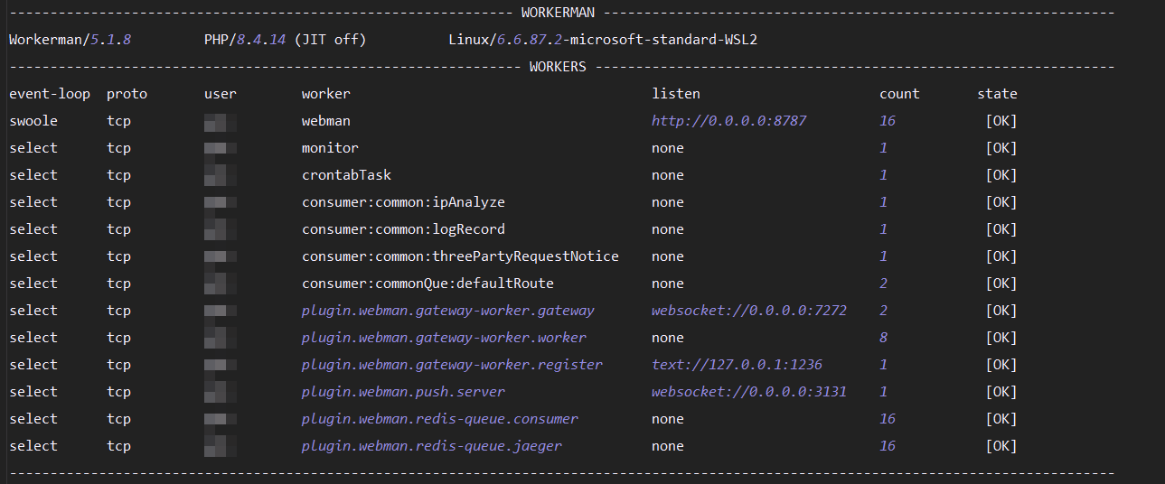The image size is (1165, 484).
Task: Click the "state" column header
Action: [x=996, y=94]
